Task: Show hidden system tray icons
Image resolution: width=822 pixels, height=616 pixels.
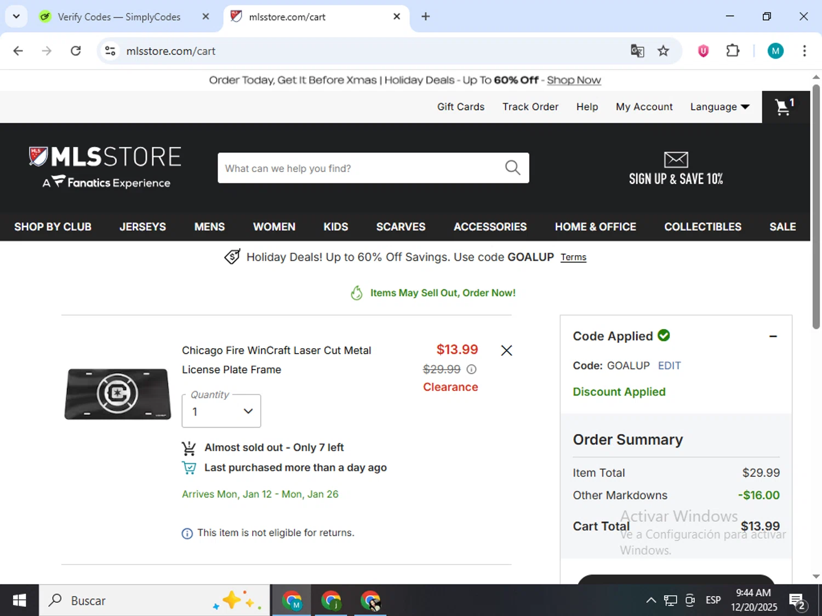Action: tap(650, 600)
